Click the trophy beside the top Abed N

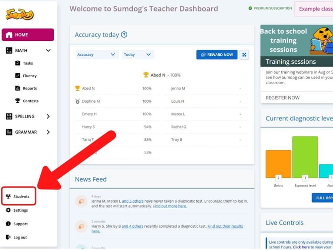[x=146, y=75]
